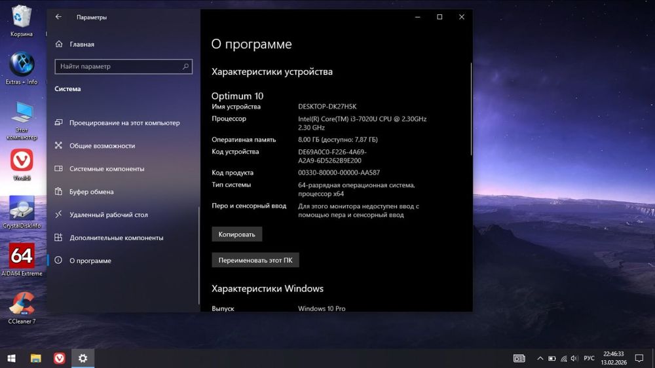Image resolution: width=655 pixels, height=368 pixels.
Task: Open File Explorer from the taskbar
Action: coord(35,358)
